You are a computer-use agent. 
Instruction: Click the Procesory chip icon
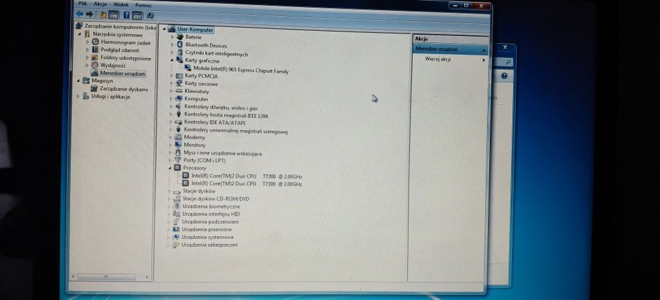[x=177, y=167]
